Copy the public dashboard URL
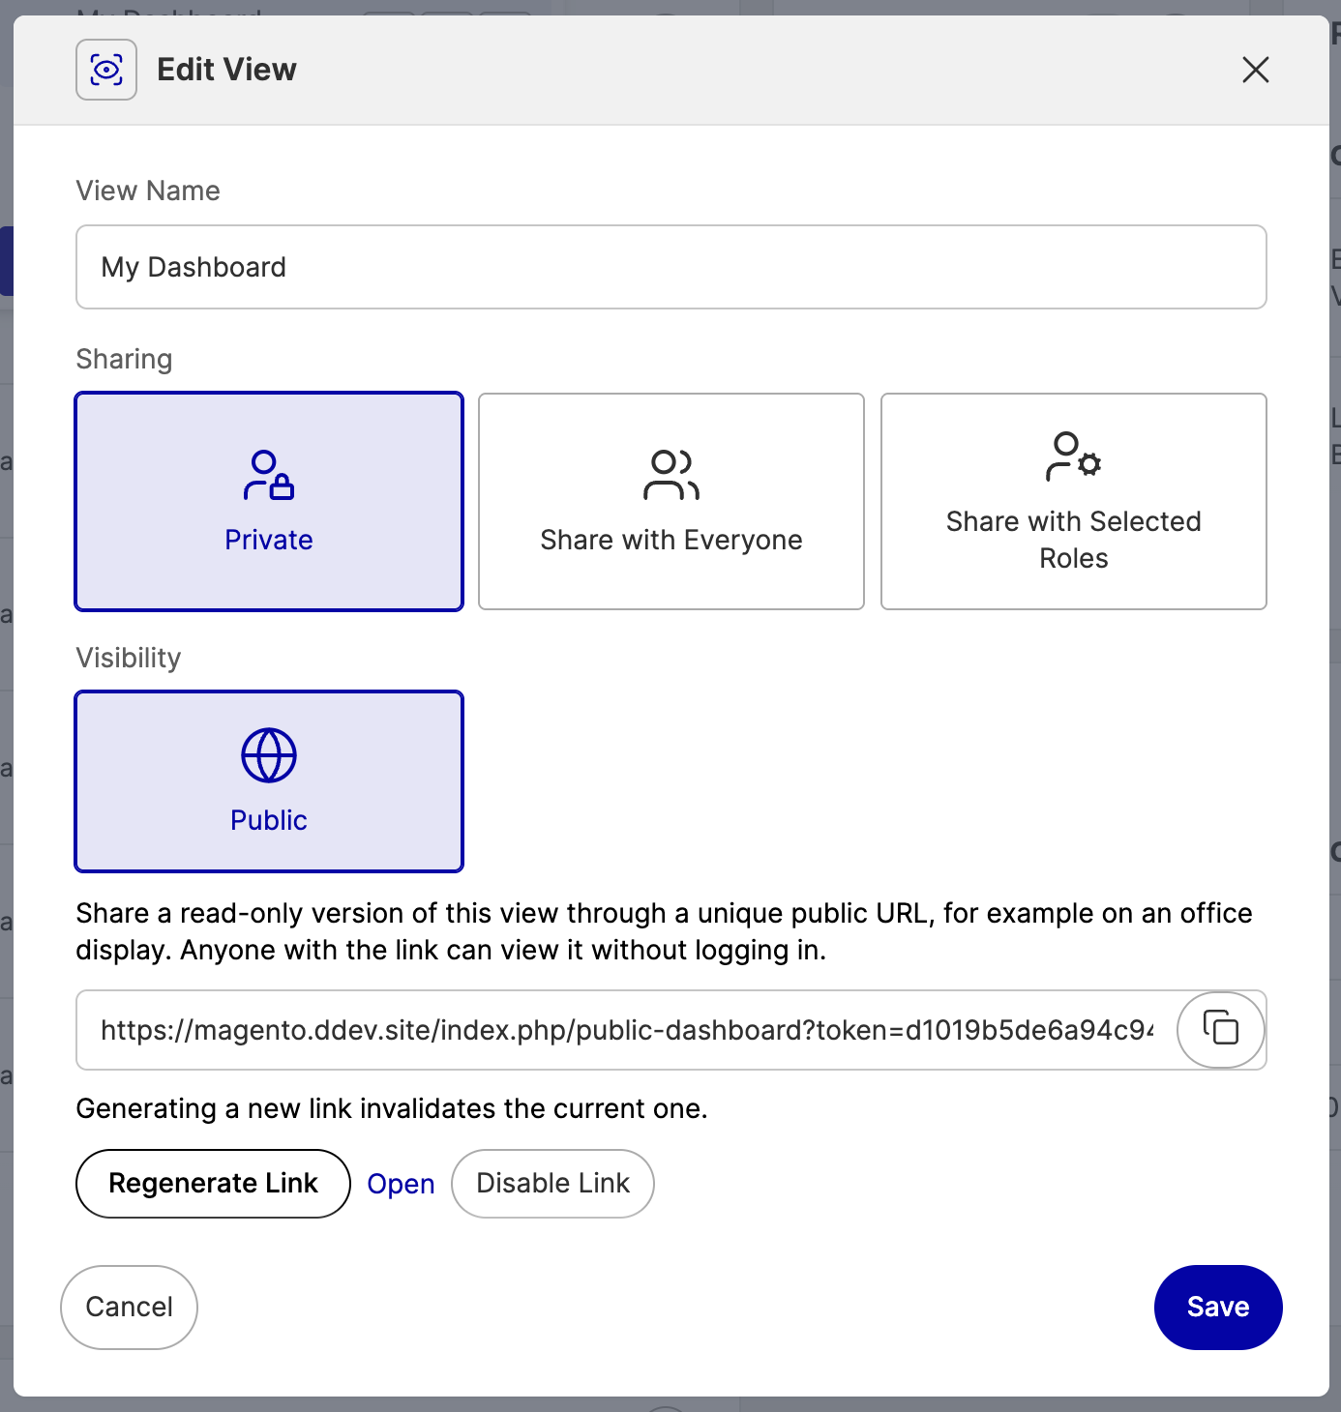The width and height of the screenshot is (1341, 1412). click(x=1220, y=1029)
